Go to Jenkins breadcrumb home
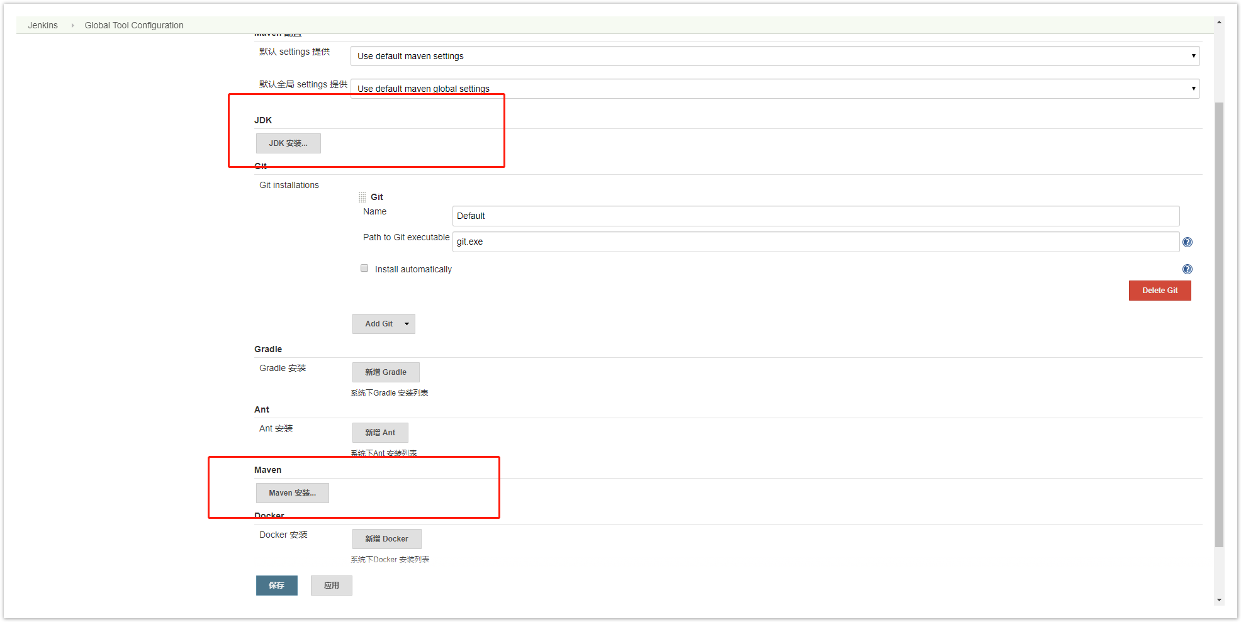 tap(43, 25)
